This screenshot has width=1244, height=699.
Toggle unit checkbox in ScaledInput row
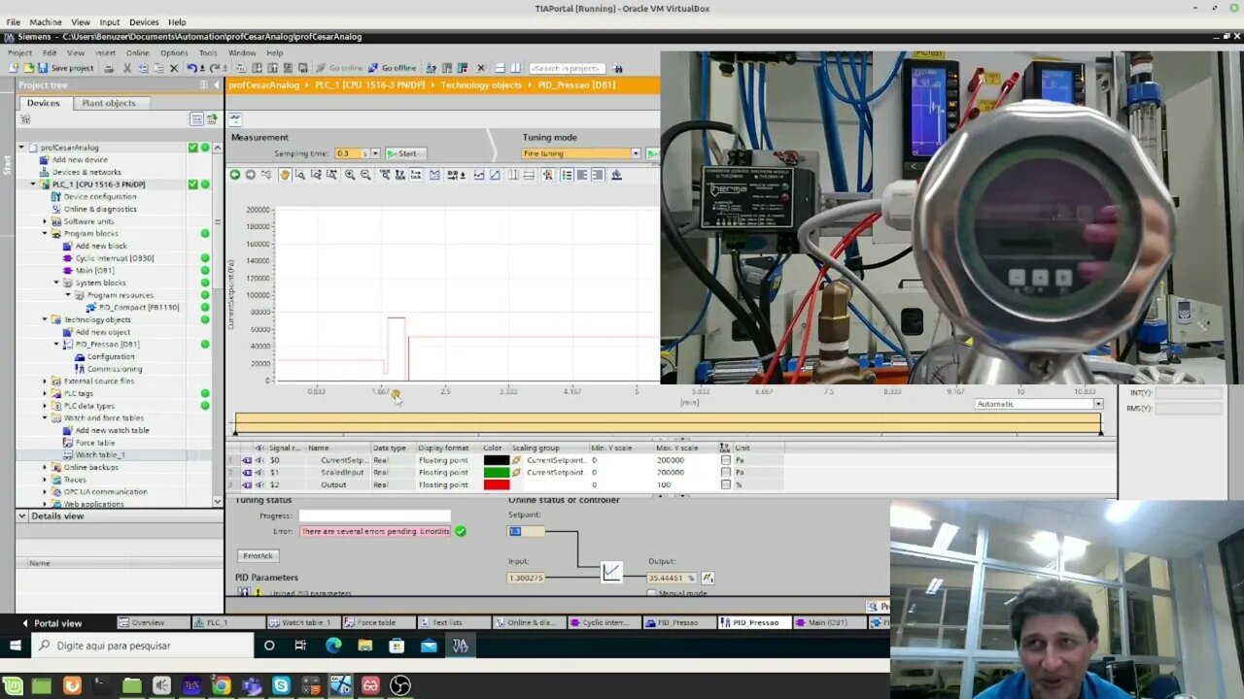(x=725, y=472)
